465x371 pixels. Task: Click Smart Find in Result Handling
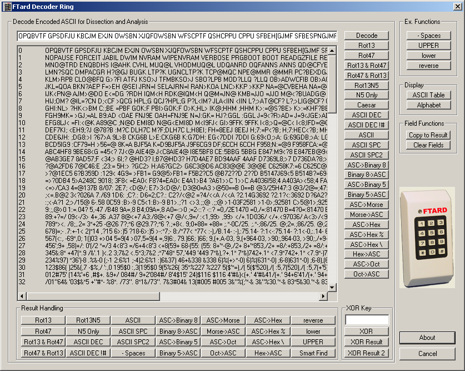click(x=313, y=353)
